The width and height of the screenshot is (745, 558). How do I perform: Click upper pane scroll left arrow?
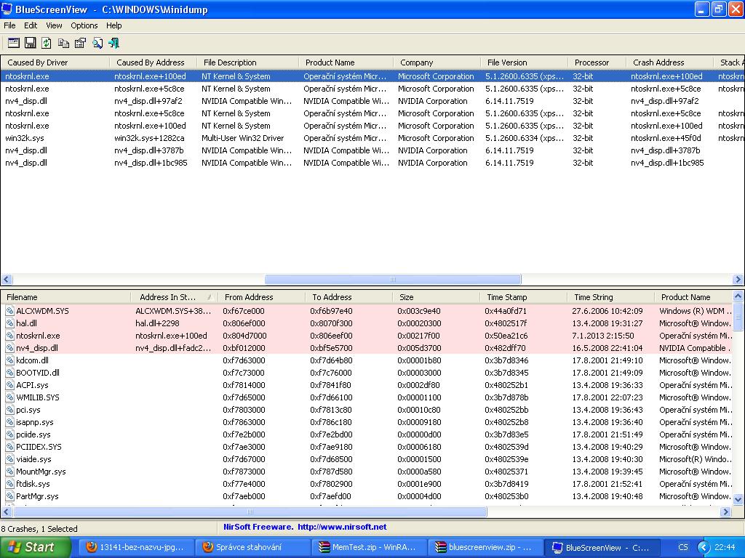(x=6, y=280)
